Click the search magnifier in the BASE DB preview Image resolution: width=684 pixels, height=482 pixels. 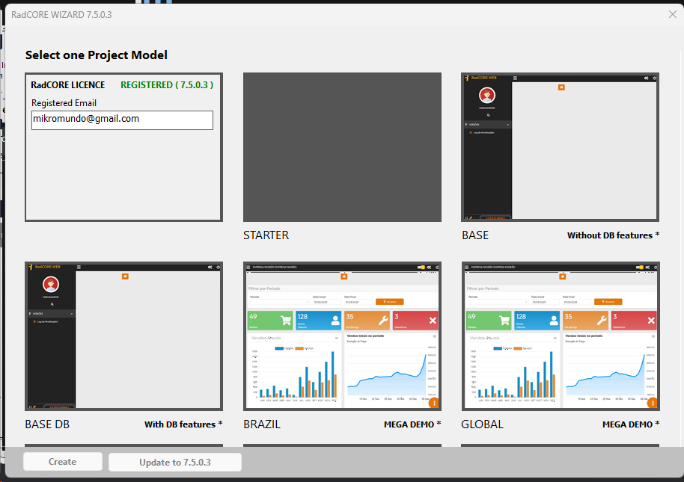point(51,304)
